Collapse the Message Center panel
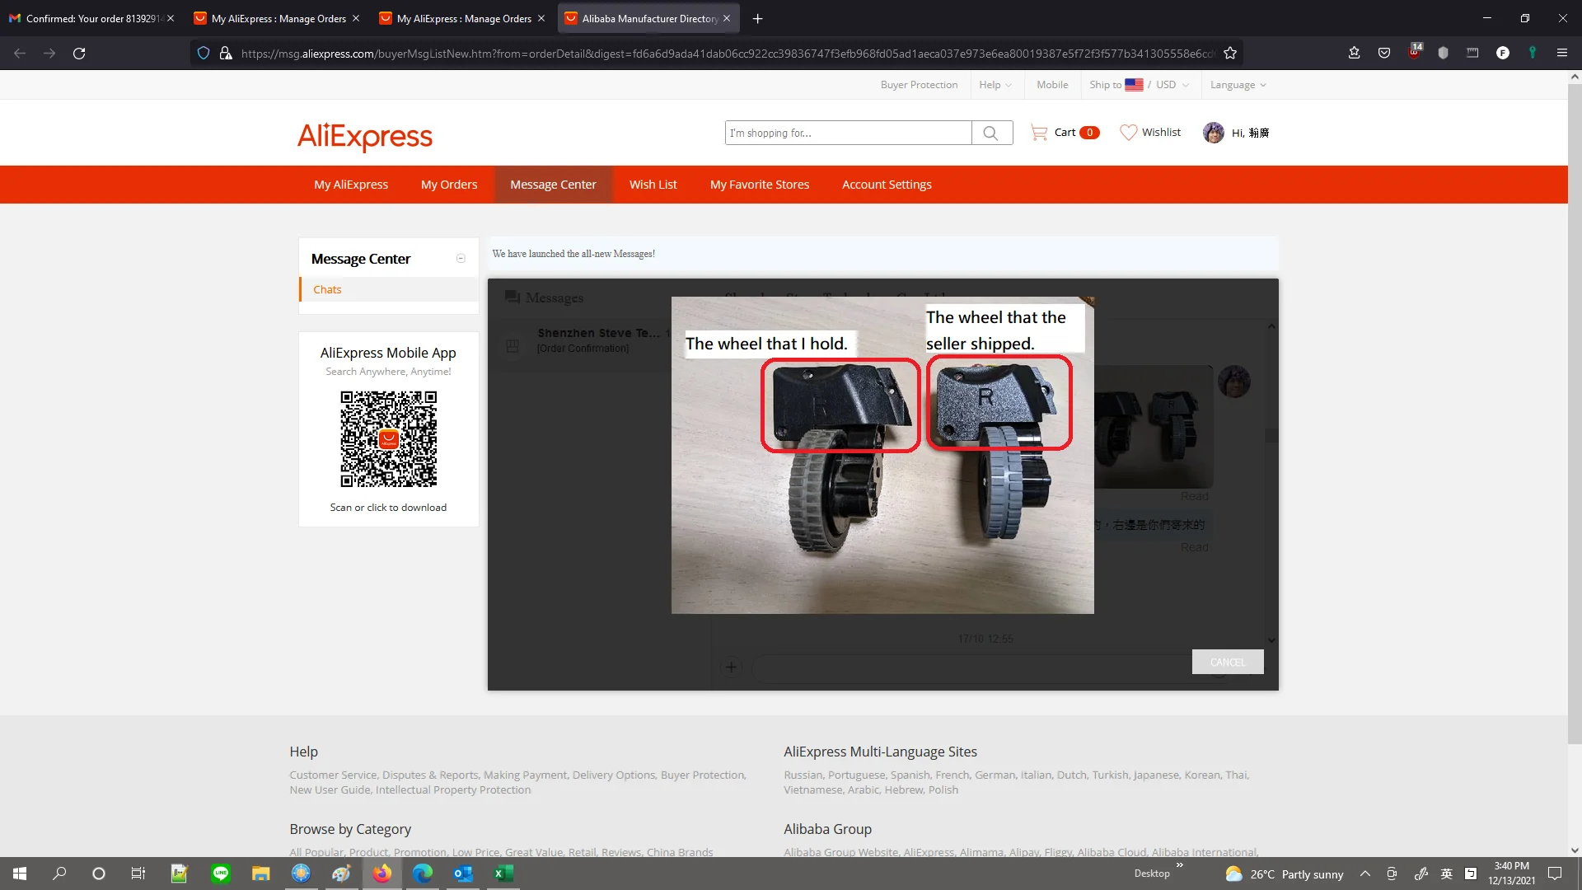 tap(461, 259)
